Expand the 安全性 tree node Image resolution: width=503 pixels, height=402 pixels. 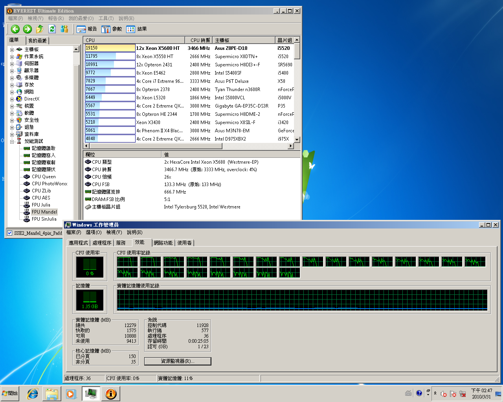click(x=12, y=121)
